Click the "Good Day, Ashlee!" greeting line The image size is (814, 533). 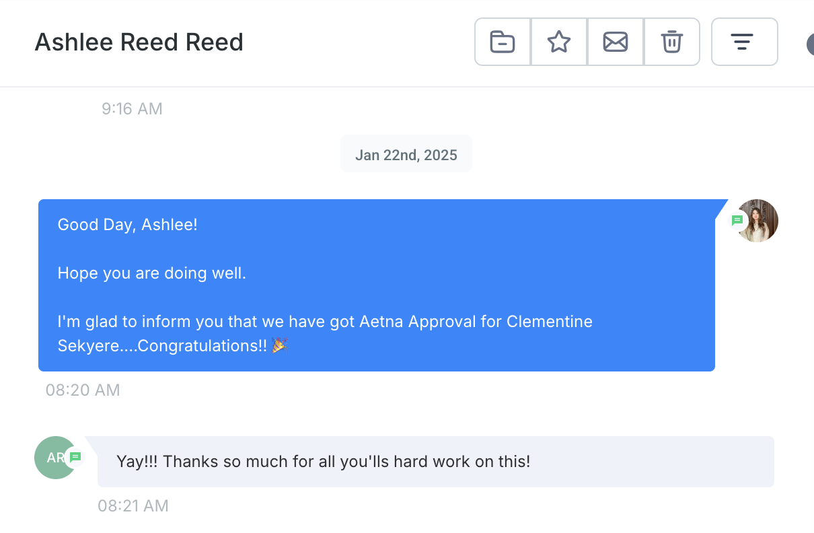128,225
